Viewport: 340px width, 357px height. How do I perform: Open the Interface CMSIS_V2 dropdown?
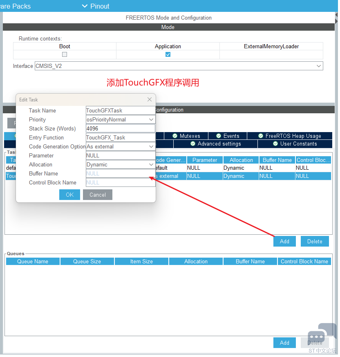coord(179,66)
